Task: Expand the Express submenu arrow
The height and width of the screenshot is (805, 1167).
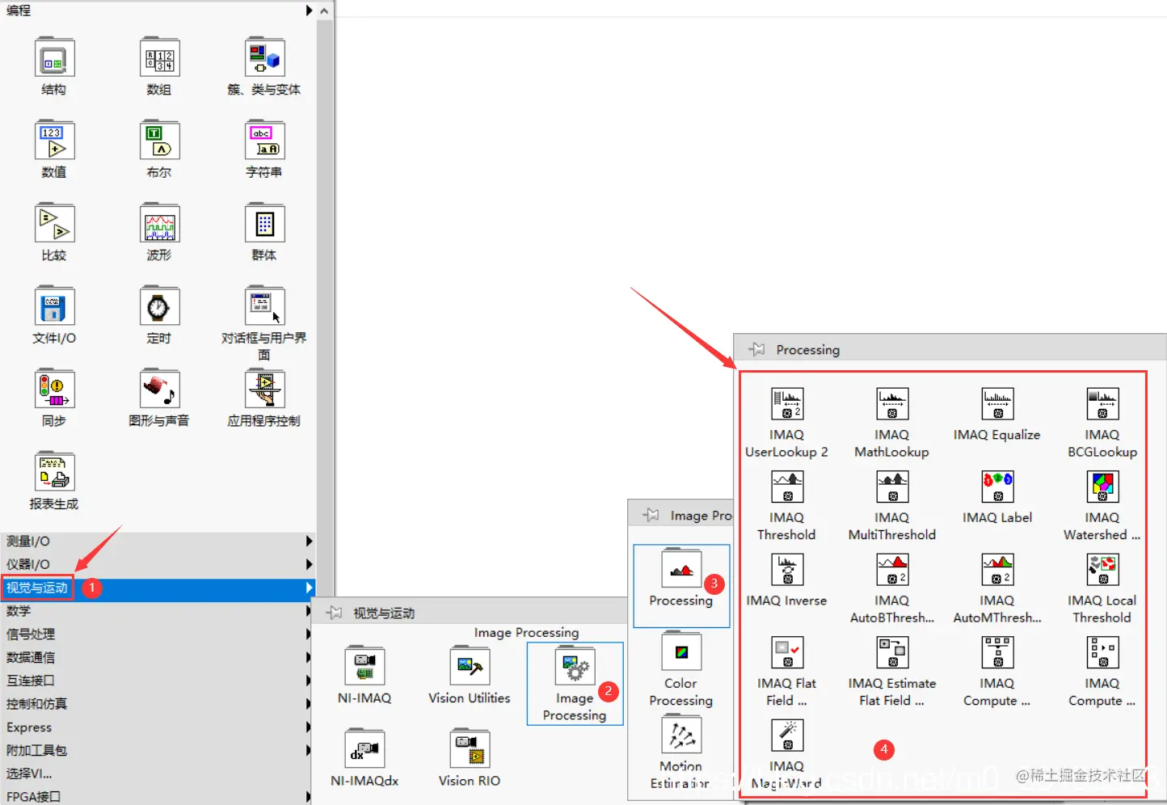Action: (x=309, y=727)
